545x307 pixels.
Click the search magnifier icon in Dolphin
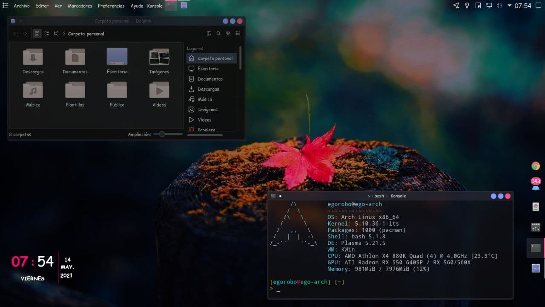pyautogui.click(x=218, y=34)
